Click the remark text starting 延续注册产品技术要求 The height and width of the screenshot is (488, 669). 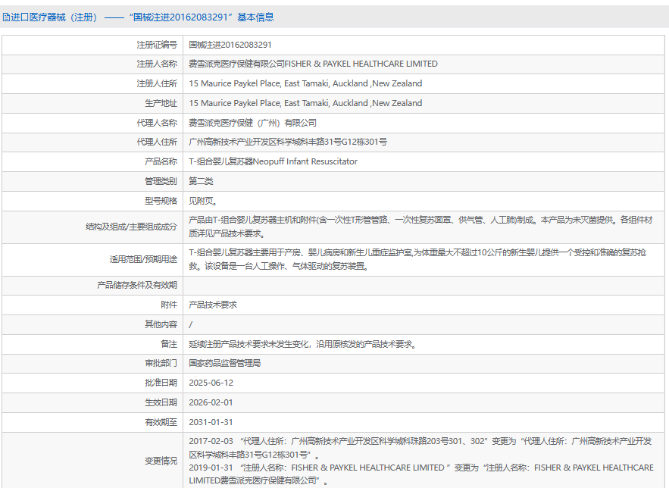tap(302, 344)
